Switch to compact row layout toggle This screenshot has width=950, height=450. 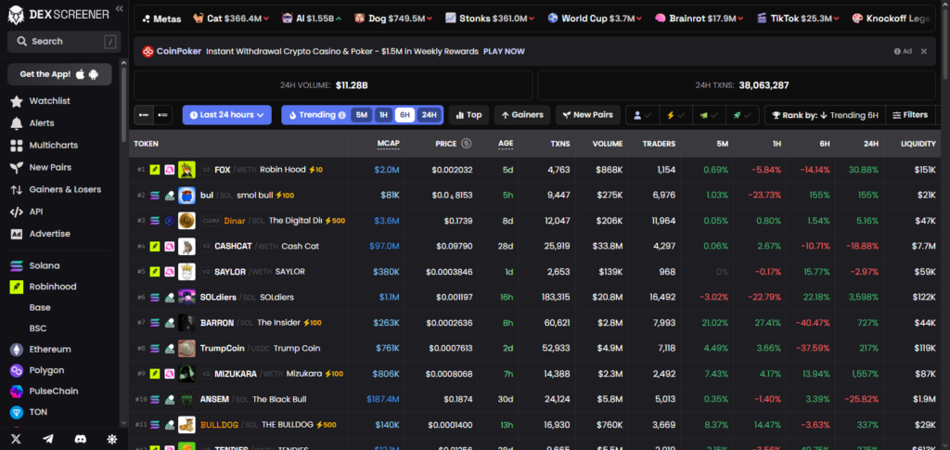pyautogui.click(x=144, y=114)
